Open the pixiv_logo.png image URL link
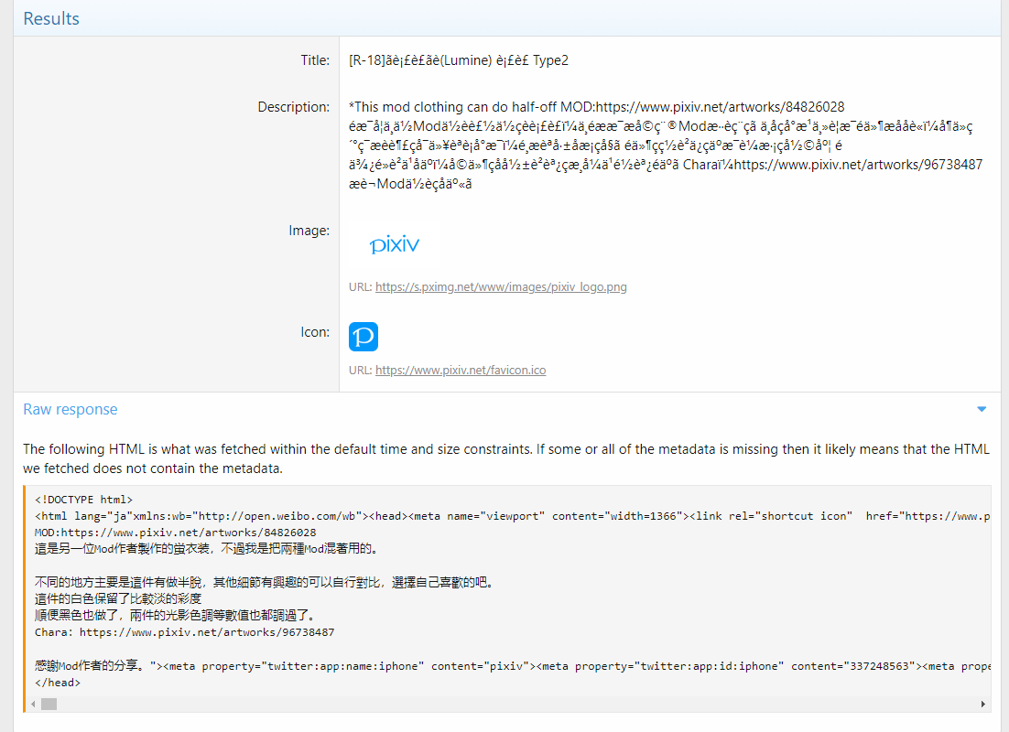 (501, 286)
